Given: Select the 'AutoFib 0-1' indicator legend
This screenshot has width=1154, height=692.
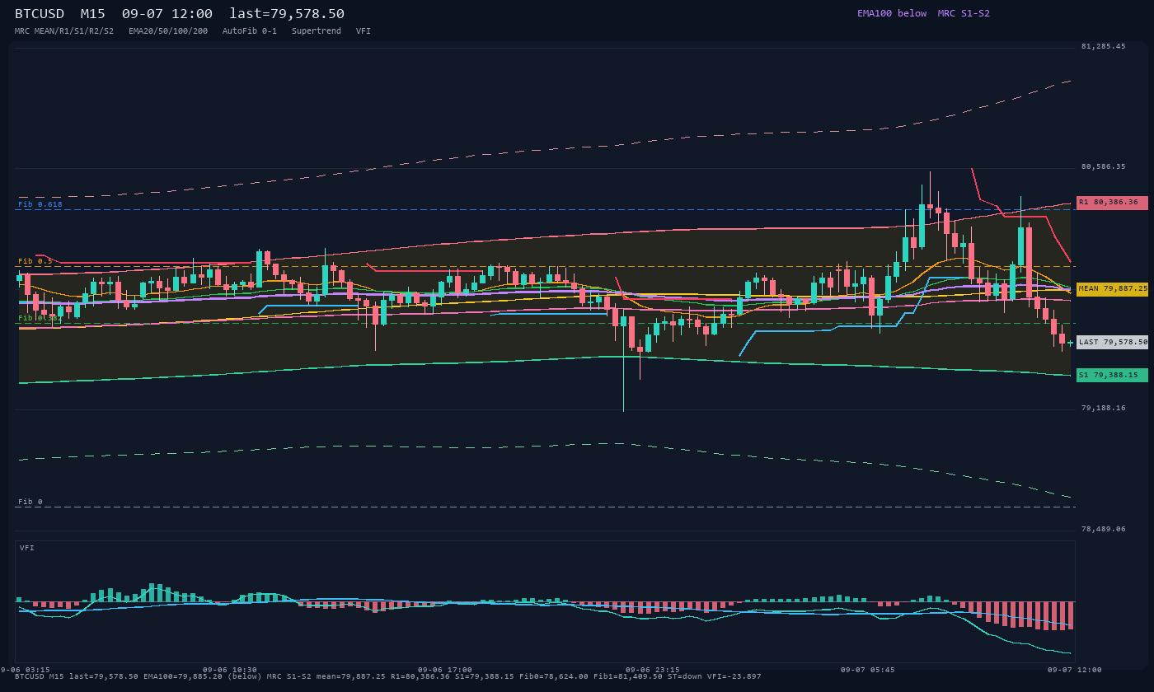Looking at the screenshot, I should tap(250, 31).
